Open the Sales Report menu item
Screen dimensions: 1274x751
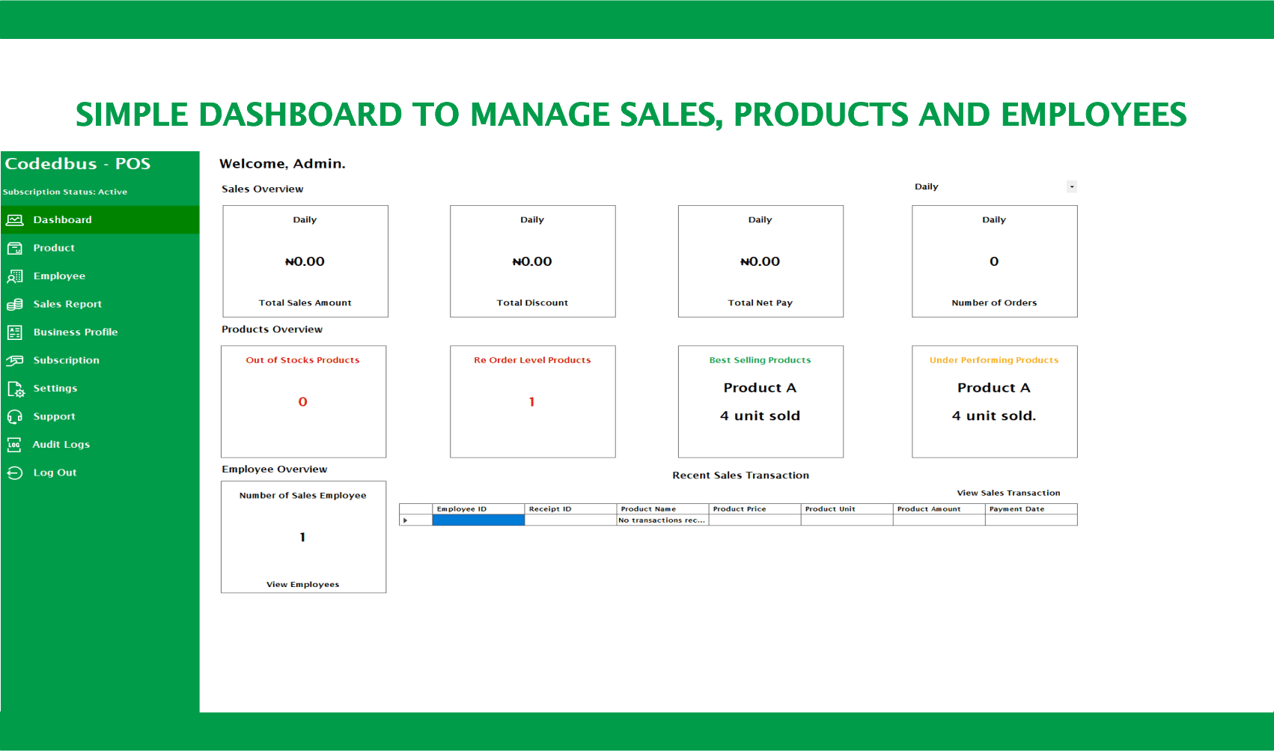(67, 304)
